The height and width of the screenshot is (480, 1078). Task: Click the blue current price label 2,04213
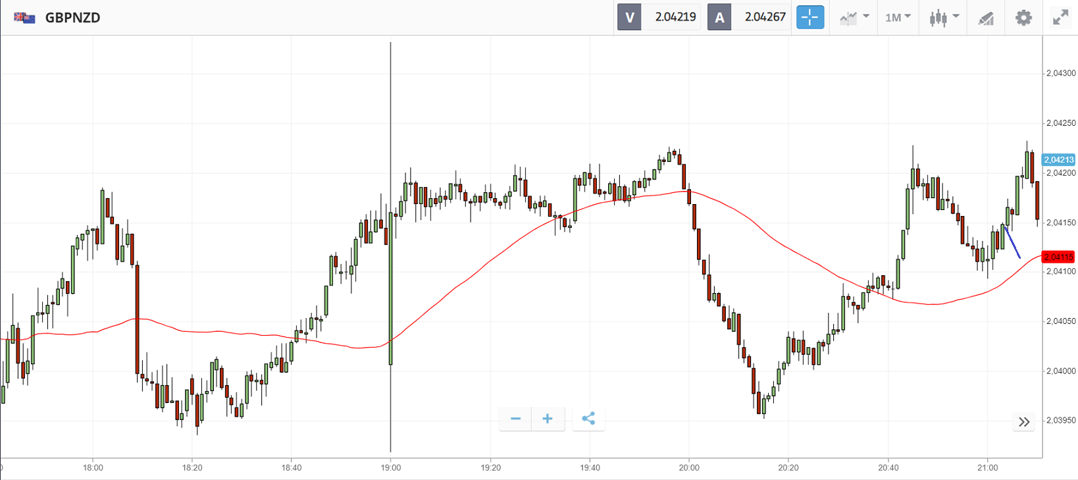pyautogui.click(x=1058, y=160)
